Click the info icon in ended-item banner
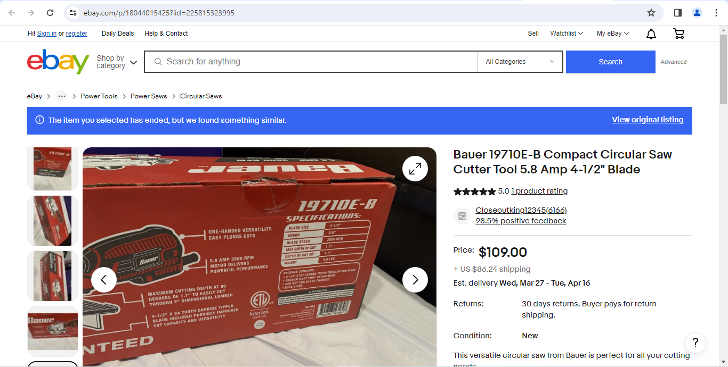 pyautogui.click(x=39, y=120)
